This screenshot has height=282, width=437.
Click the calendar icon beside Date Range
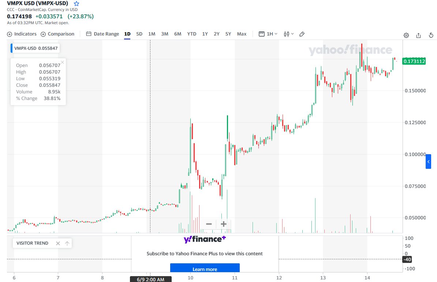89,34
